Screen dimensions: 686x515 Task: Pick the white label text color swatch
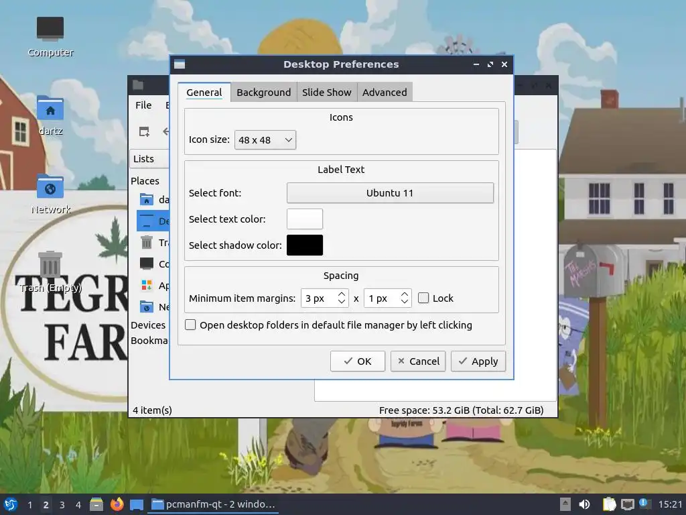coord(305,219)
